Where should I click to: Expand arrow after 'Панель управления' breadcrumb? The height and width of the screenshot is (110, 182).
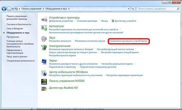43,9
